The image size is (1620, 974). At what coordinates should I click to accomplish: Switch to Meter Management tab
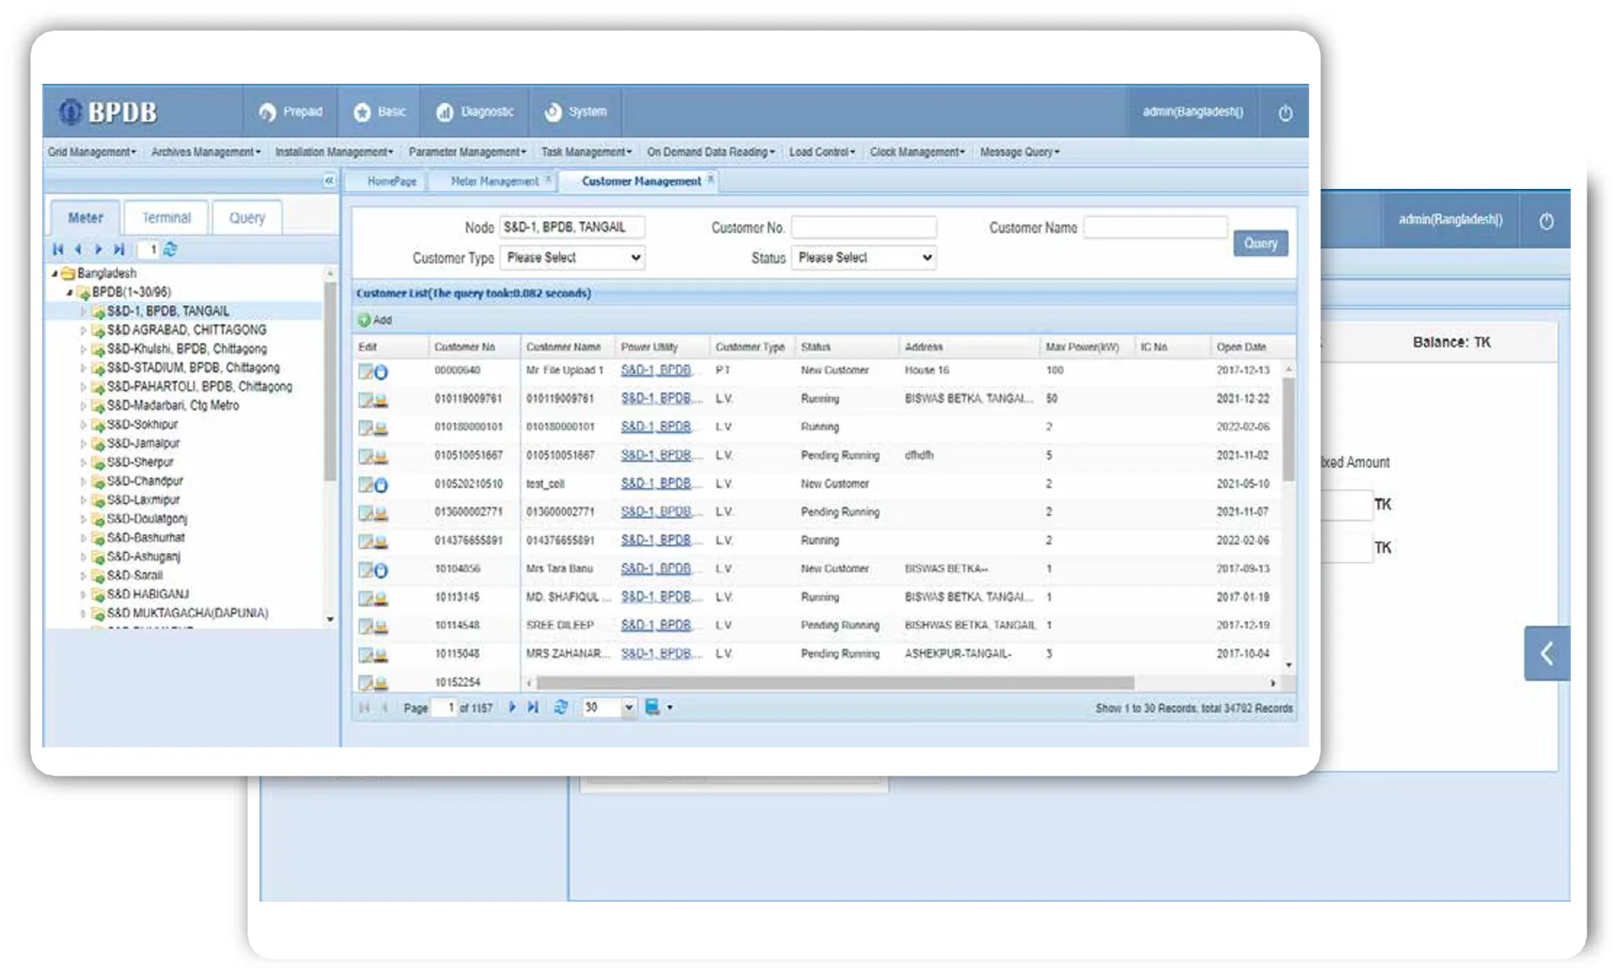tap(494, 182)
